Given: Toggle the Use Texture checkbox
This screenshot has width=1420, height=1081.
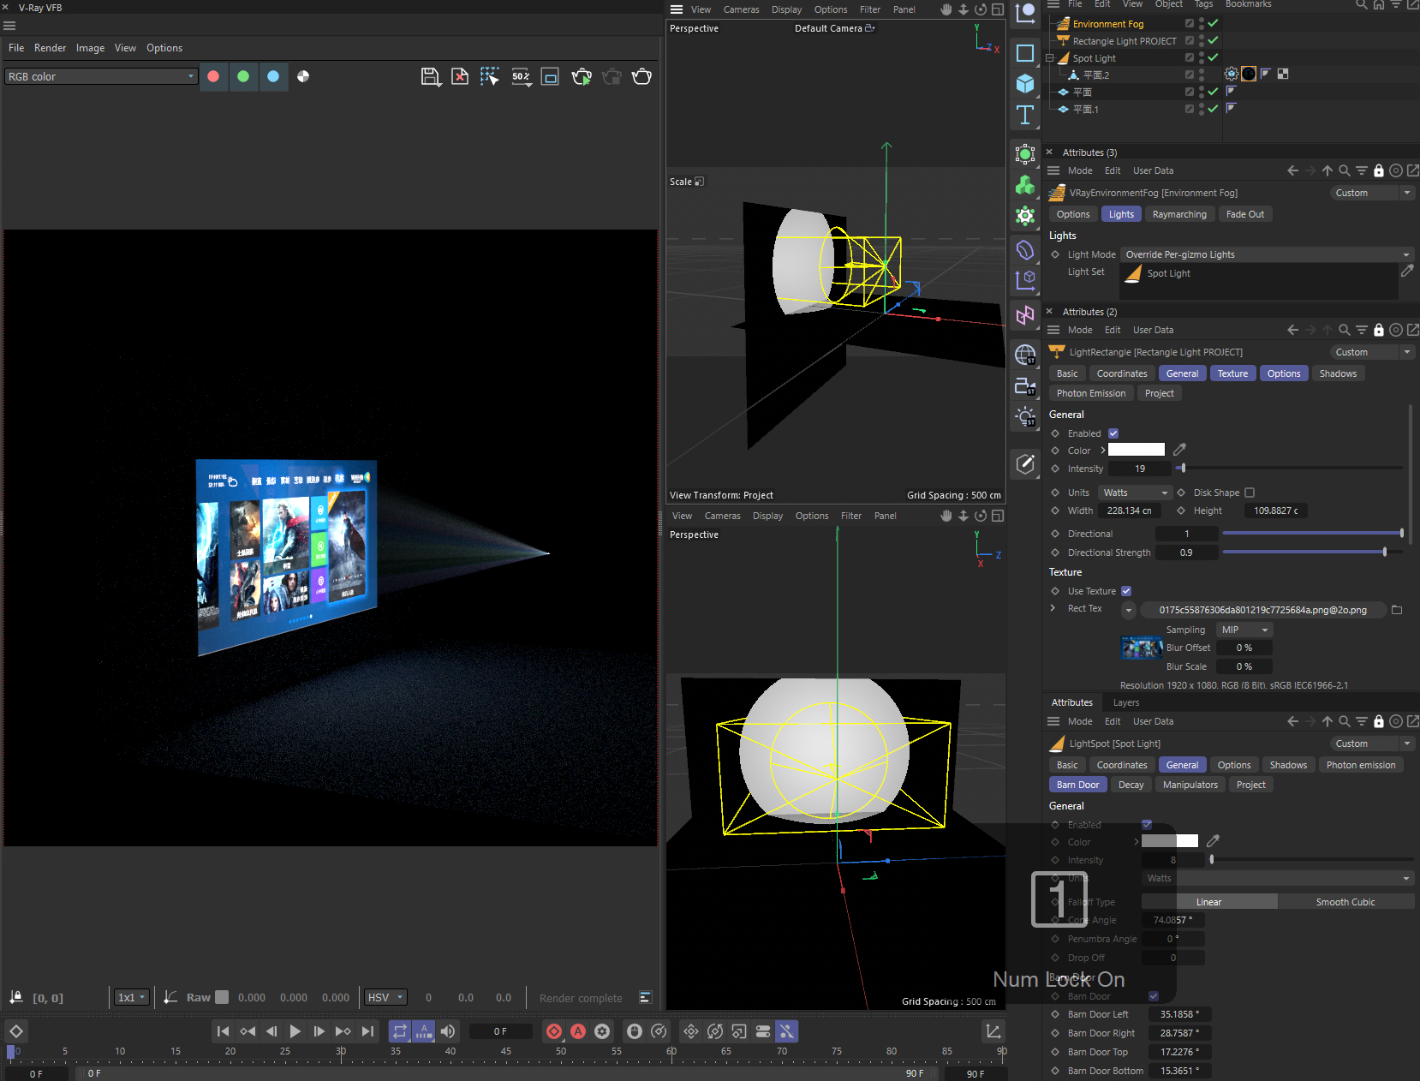Looking at the screenshot, I should tap(1126, 591).
